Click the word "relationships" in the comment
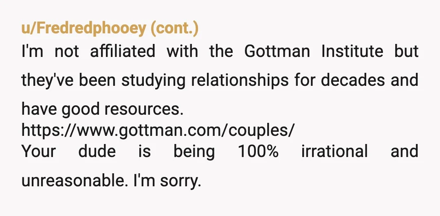 (x=240, y=81)
